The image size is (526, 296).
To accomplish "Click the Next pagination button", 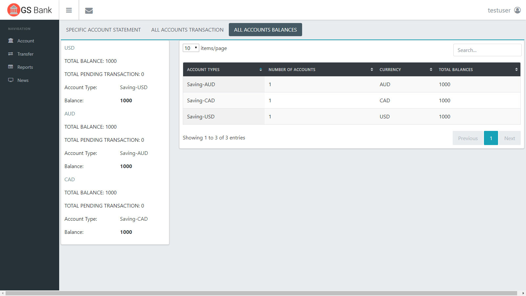I will point(509,138).
